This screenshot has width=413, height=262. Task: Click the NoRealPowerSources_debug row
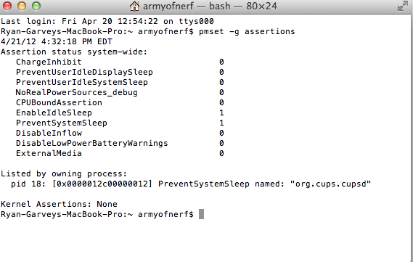tap(120, 92)
